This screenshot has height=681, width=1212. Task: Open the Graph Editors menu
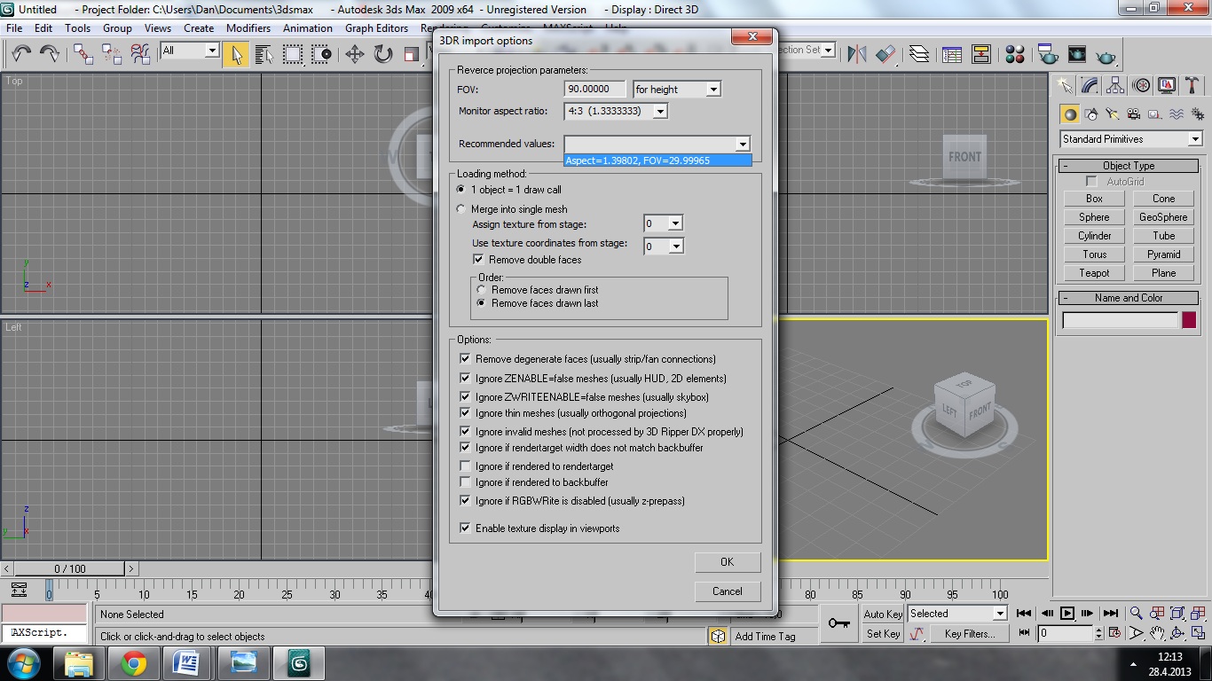point(376,28)
